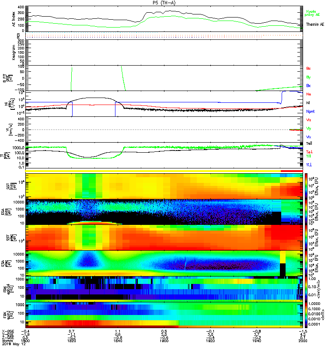Image resolution: width=328 pixels, height=350 pixels.
Task: Click the green "Kyoto proxy AE" legend label
Action: click(312, 13)
